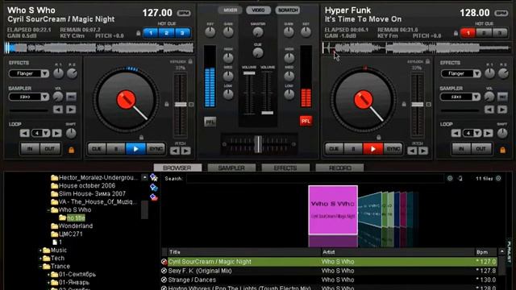Click the left deck waveform overview
Screen dimensions: 516x290
[x=99, y=48]
